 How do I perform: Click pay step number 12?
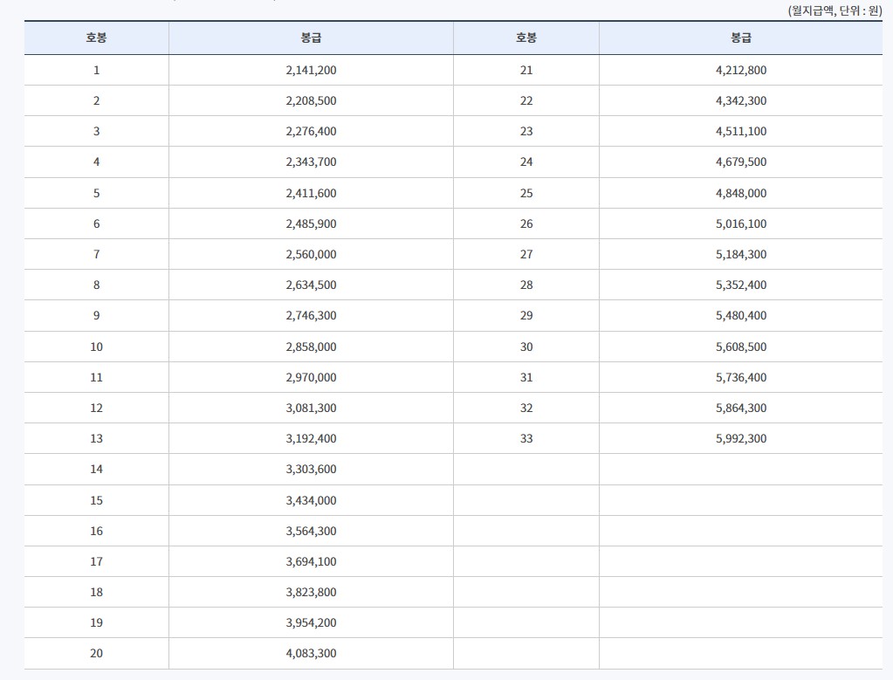click(x=96, y=409)
